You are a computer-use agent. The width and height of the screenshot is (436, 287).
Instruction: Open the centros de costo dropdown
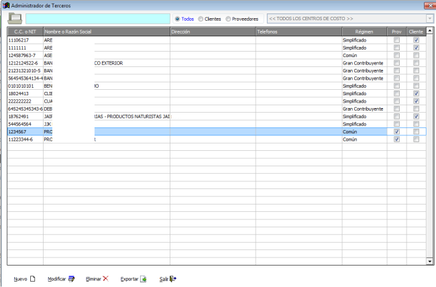(x=429, y=19)
